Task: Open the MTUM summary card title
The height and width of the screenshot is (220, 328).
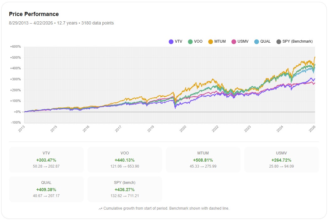Action: [203, 153]
